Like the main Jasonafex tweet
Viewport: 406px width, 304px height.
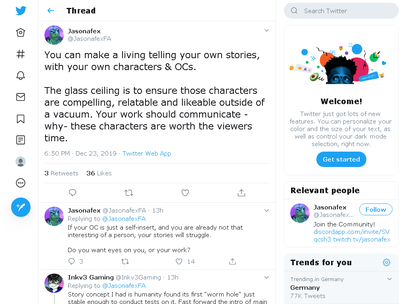coord(185,193)
